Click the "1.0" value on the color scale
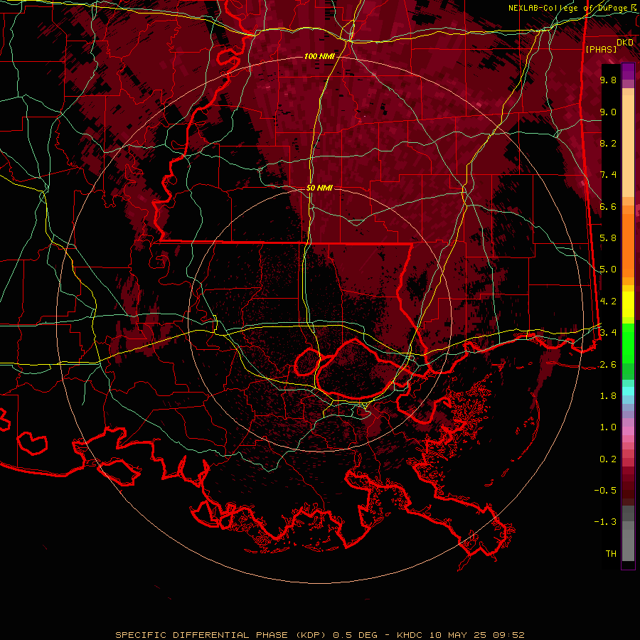Viewport: 640px width, 640px height. (608, 427)
